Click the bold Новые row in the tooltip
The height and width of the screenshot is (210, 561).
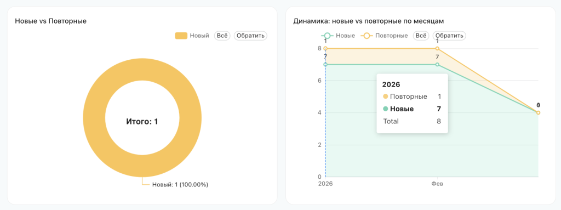point(412,109)
